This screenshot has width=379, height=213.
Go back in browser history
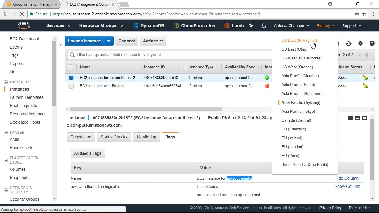click(5, 14)
